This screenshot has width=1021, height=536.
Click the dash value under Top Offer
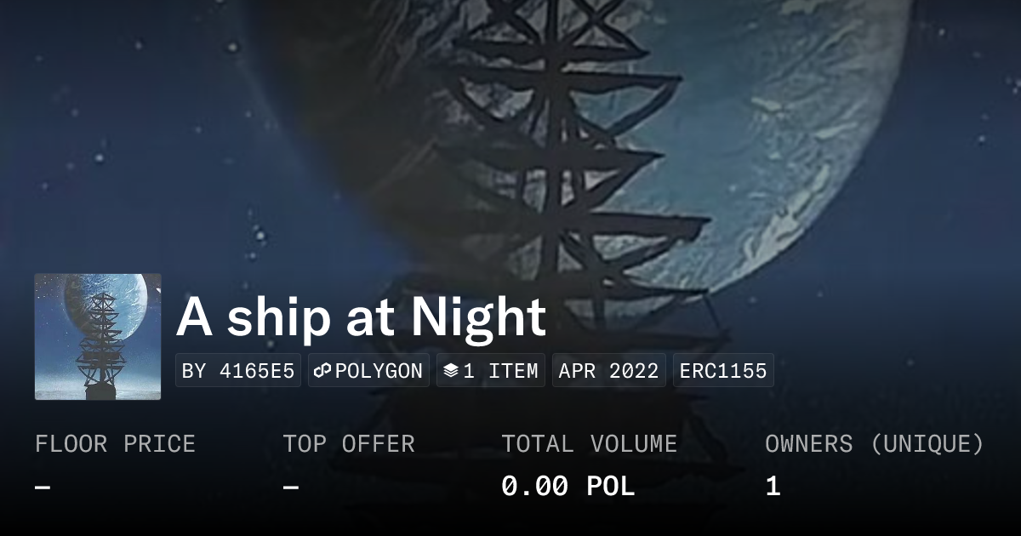pyautogui.click(x=291, y=487)
